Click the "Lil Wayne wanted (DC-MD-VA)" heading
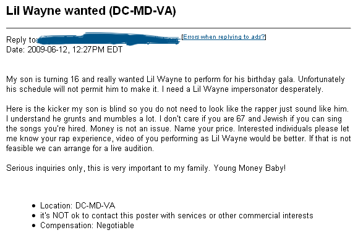Image resolution: width=358 pixels, height=238 pixels. (x=91, y=10)
